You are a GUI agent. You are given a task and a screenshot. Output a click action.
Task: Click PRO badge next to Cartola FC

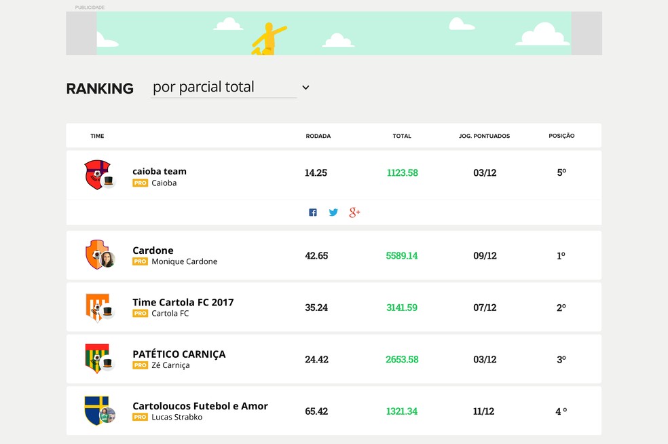point(140,314)
